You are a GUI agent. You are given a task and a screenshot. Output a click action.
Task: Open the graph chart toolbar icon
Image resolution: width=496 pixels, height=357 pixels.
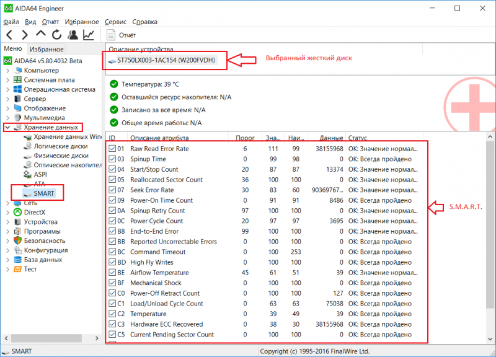tap(89, 35)
